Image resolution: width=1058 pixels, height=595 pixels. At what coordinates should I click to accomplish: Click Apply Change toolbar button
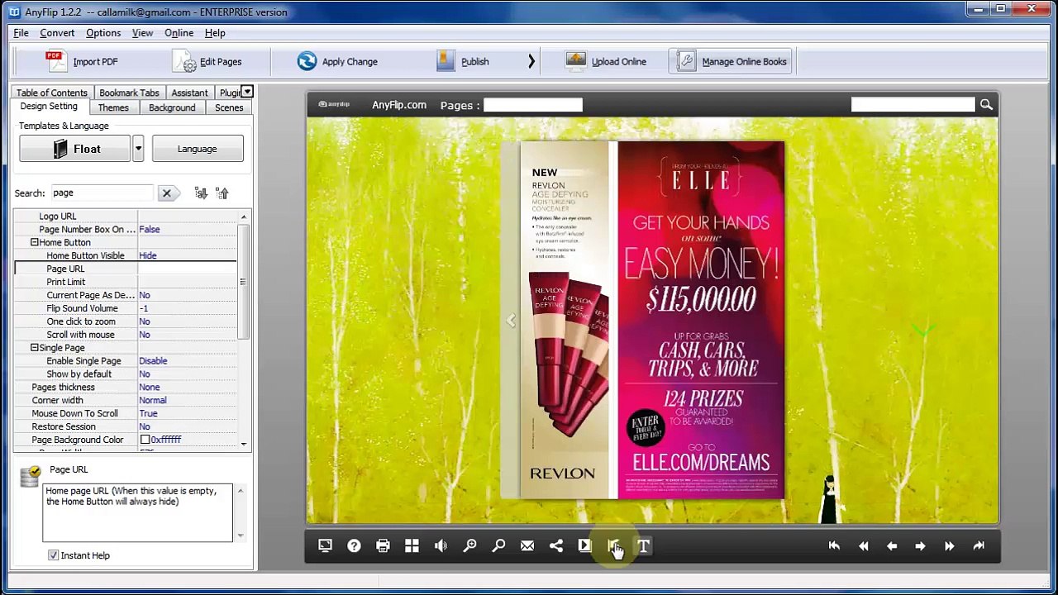[337, 61]
